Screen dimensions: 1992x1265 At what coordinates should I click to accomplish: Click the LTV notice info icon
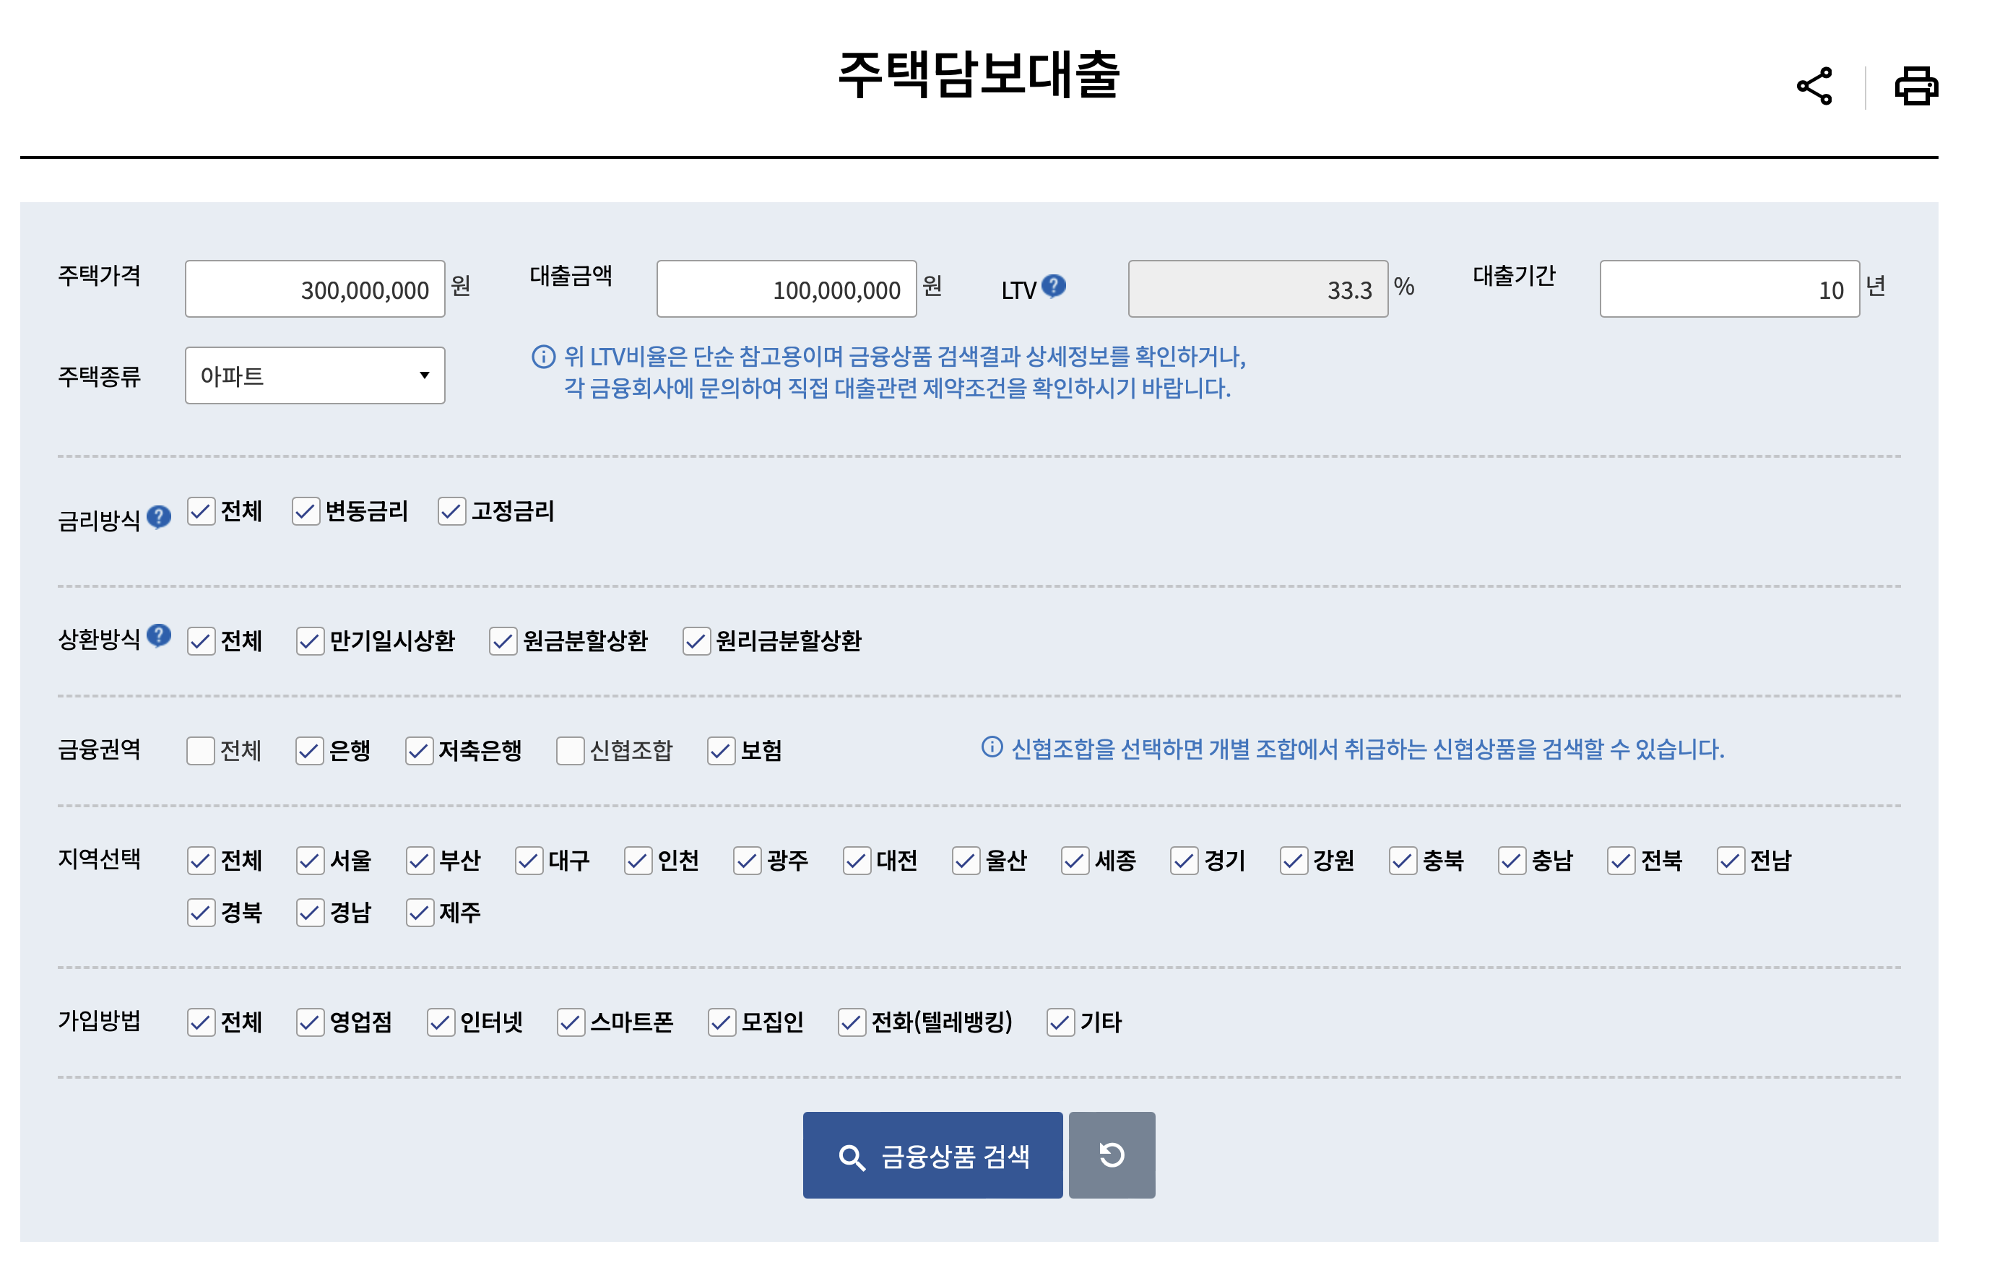point(542,357)
